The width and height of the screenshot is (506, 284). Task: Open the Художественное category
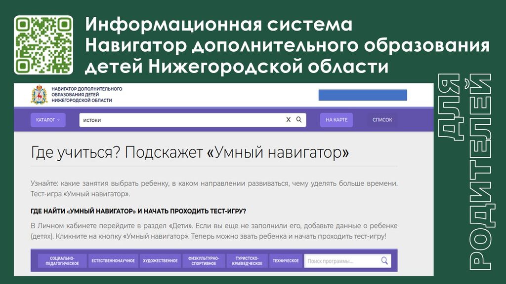point(160,261)
